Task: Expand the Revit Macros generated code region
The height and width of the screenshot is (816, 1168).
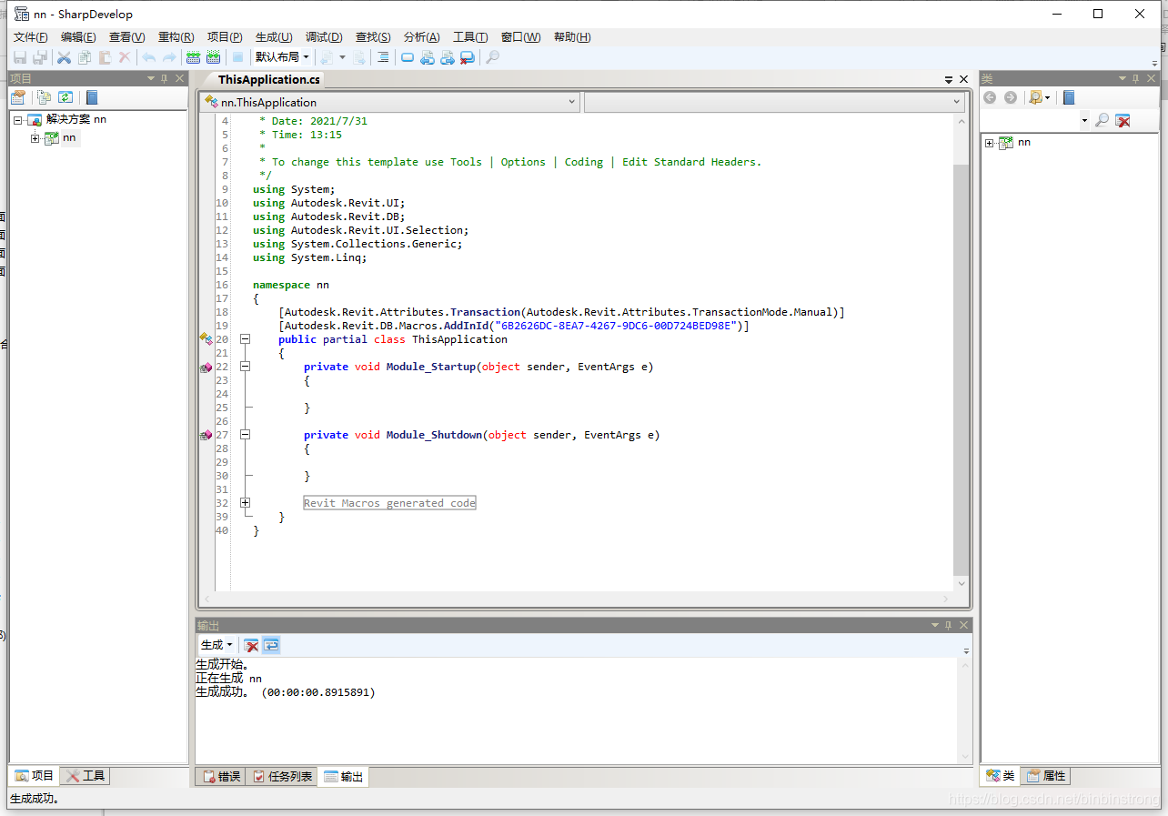Action: tap(245, 503)
